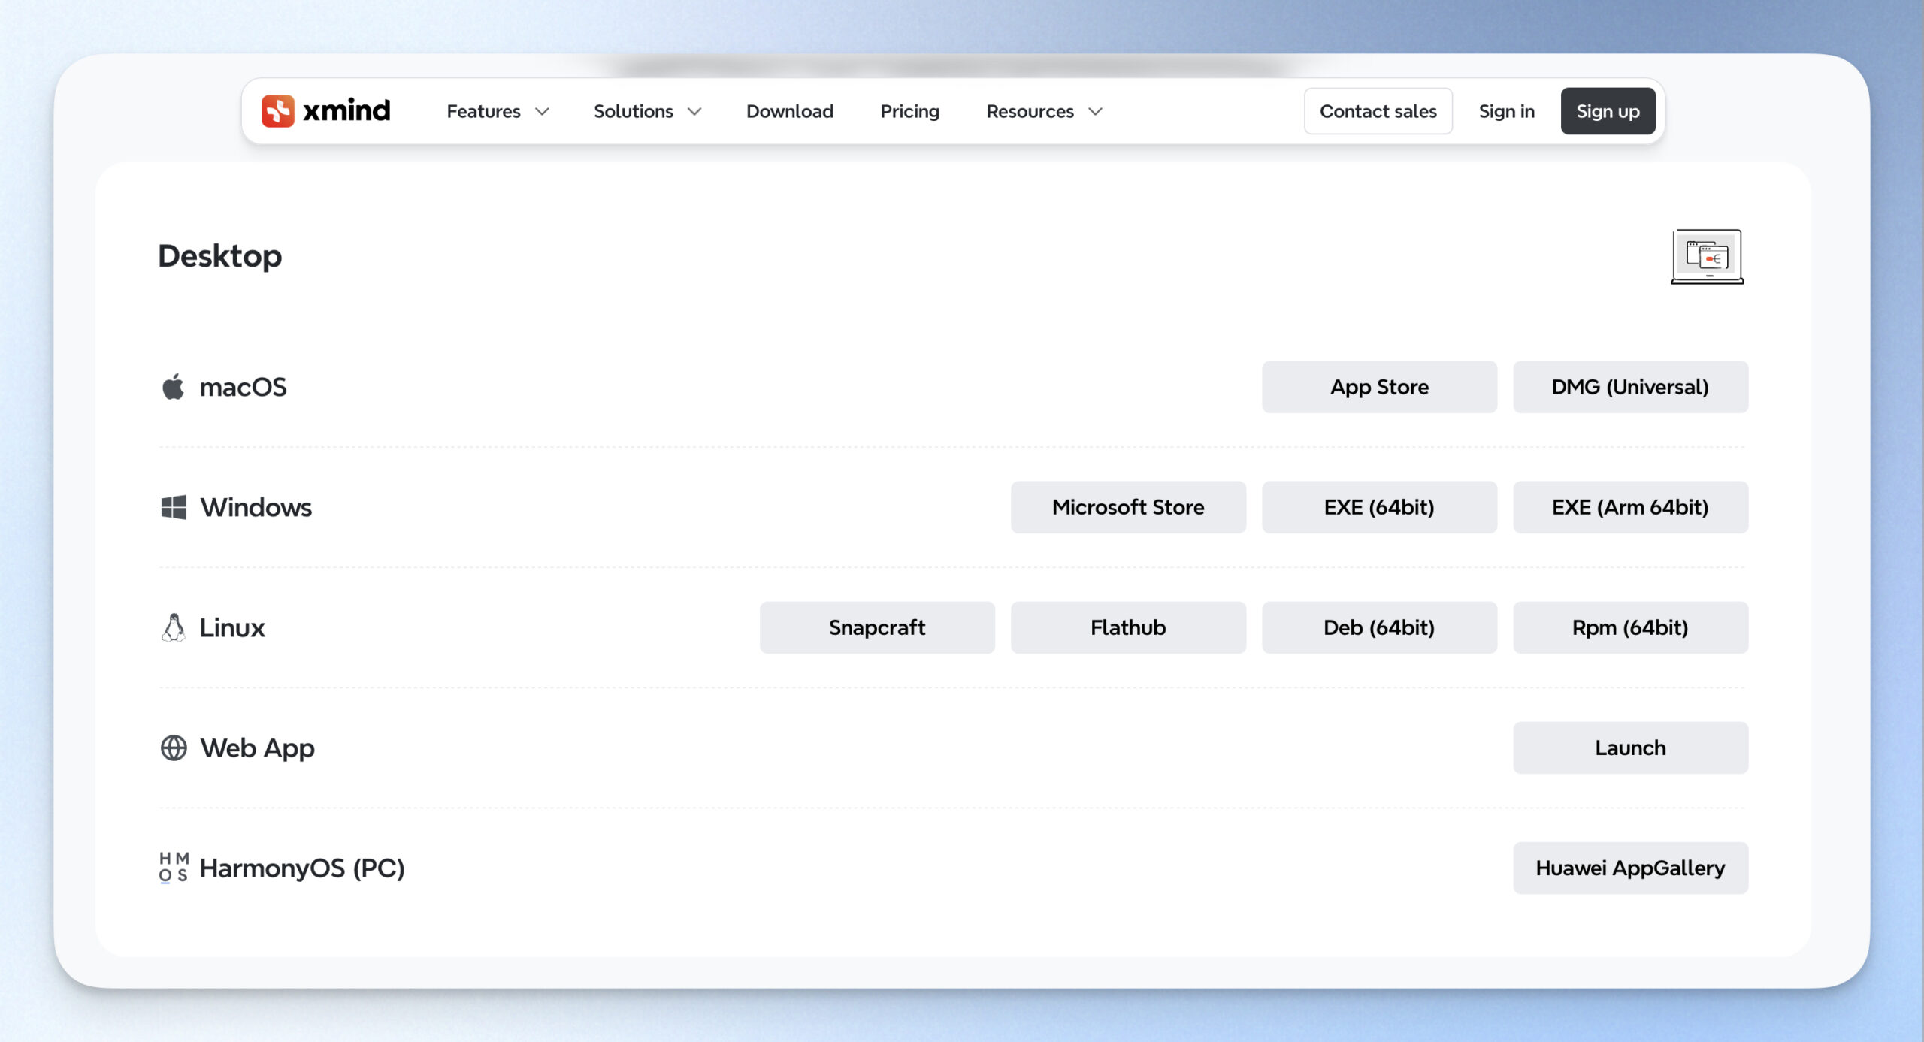
Task: Click the HarmonyOS HMOS icon
Action: coord(174,868)
